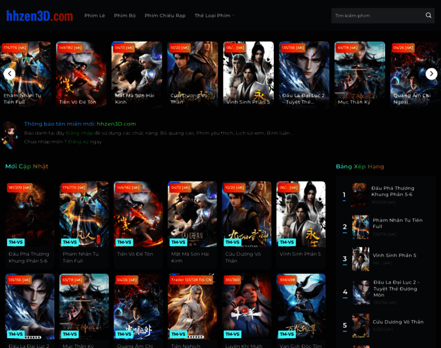441x348 pixels.
Task: Open Phim Chiếu Rạp menu
Action: tap(165, 16)
